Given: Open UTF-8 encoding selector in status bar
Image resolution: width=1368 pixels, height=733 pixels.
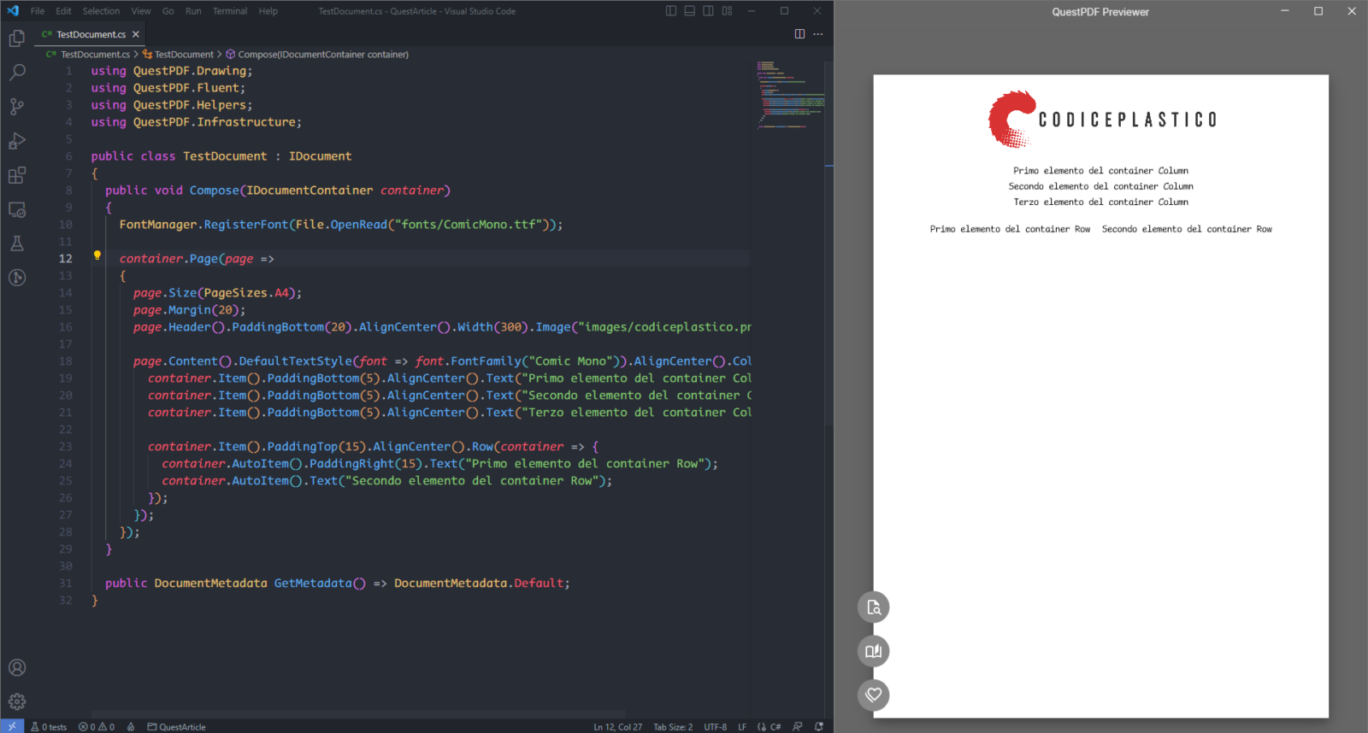Looking at the screenshot, I should point(715,727).
